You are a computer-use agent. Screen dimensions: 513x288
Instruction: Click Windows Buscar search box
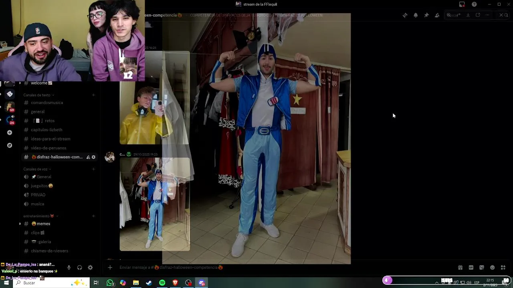click(51, 283)
